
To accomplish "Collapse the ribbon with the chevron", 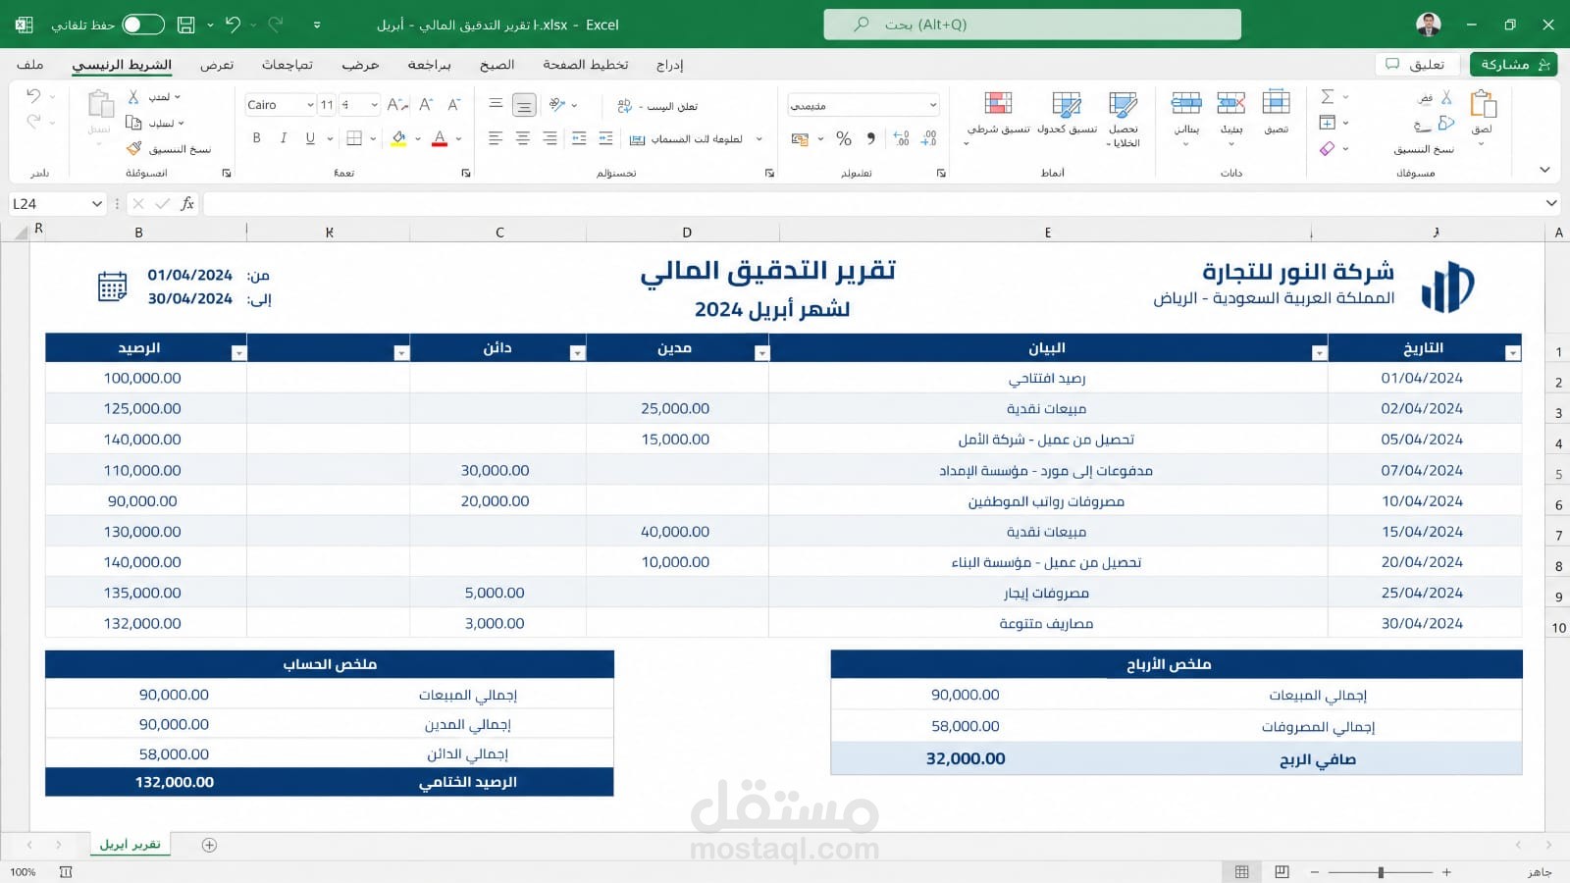I will pos(1544,170).
